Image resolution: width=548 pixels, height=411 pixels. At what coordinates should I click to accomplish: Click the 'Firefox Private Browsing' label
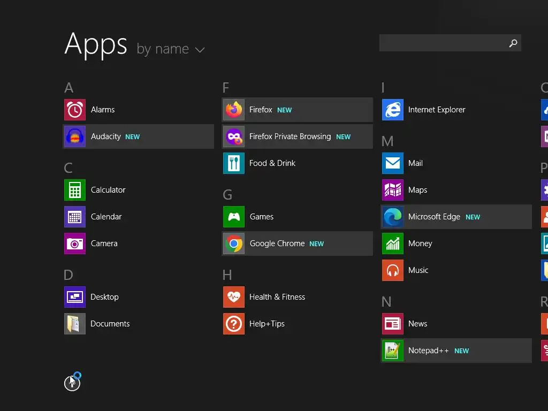click(290, 136)
